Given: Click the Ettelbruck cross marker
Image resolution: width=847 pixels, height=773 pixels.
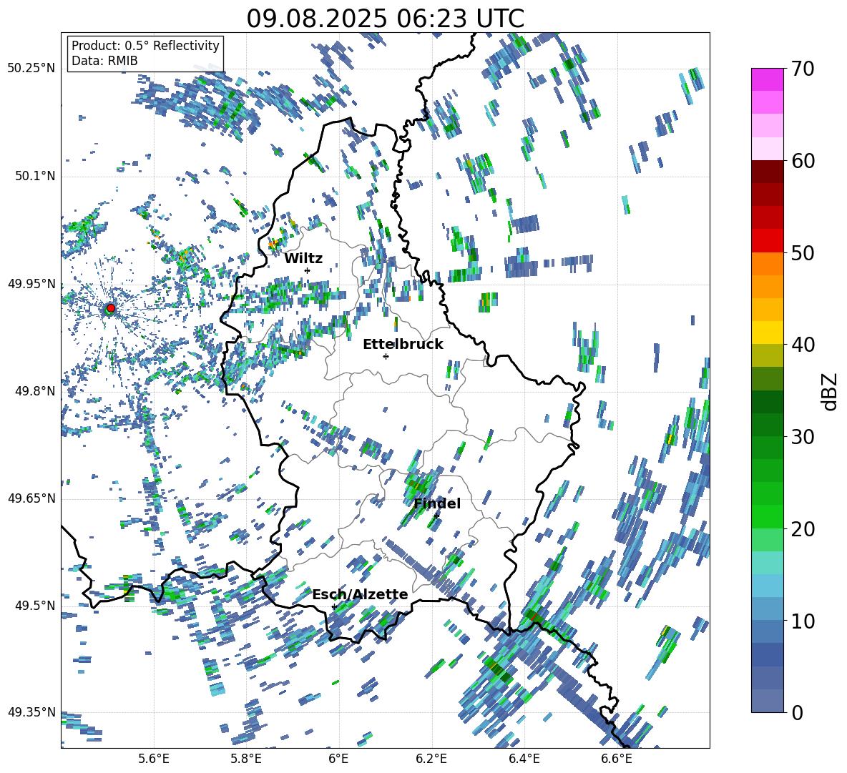Looking at the screenshot, I should (386, 356).
